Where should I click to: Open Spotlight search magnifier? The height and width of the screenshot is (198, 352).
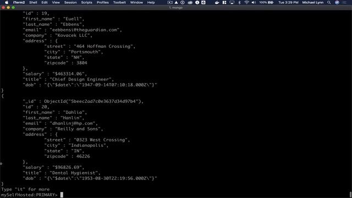(329, 2)
